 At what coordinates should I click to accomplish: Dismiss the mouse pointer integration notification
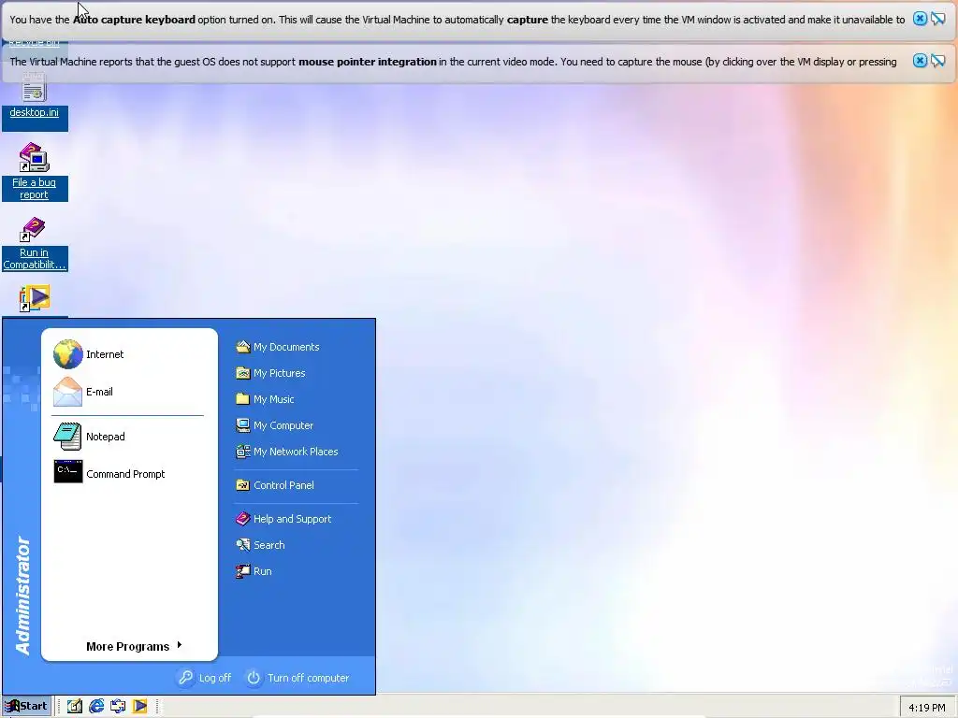(x=920, y=61)
